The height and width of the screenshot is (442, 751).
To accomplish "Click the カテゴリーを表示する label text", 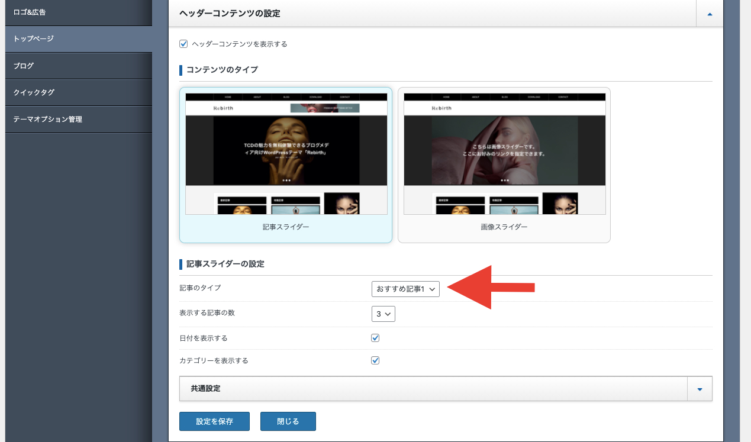I will (x=214, y=360).
